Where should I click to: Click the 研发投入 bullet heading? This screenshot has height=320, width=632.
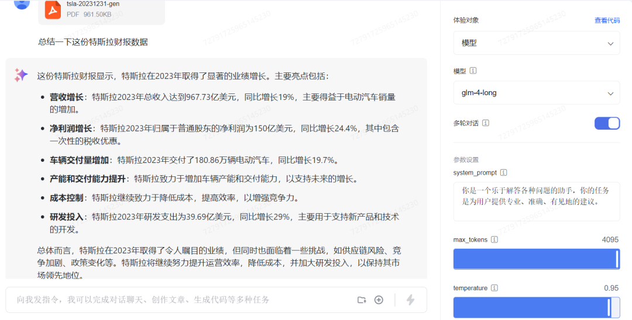(x=67, y=217)
